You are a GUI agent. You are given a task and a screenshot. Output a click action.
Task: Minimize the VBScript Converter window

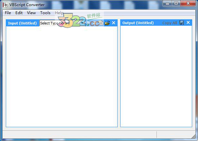point(167,4)
